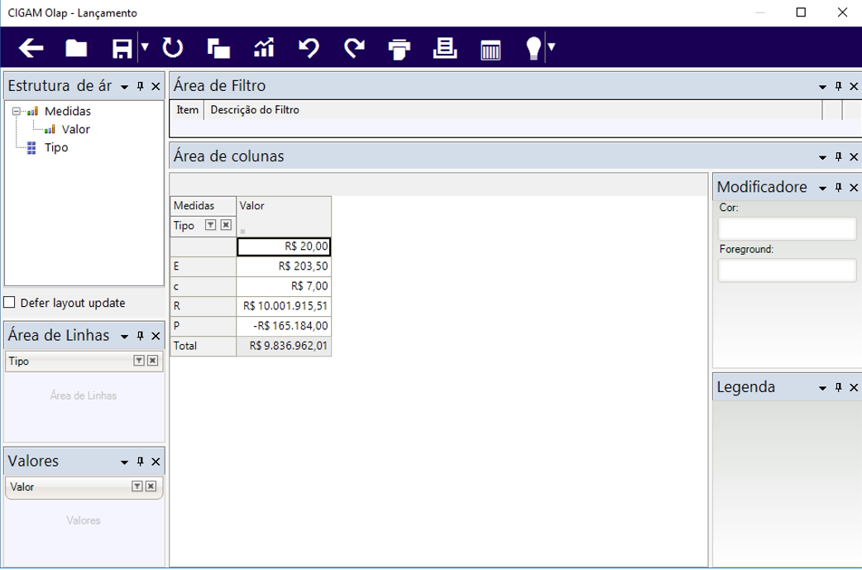Open Estrutura de ár panel options dropdown

[x=125, y=87]
